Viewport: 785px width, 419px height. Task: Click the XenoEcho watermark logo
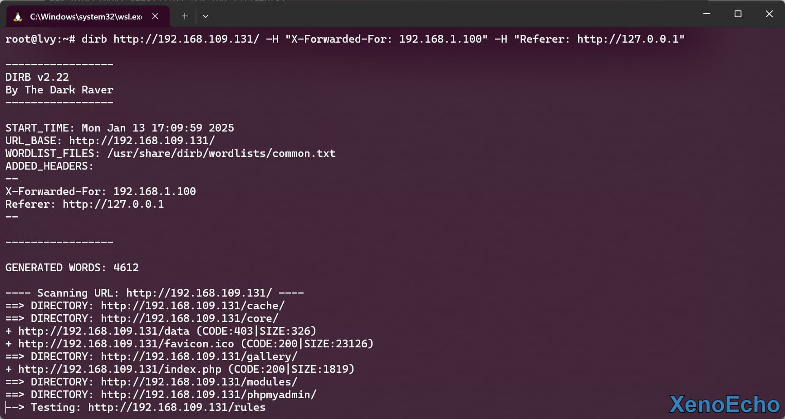(724, 404)
